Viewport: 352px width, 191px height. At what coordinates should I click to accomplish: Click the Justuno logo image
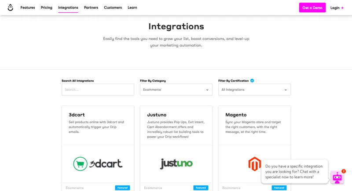176,163
